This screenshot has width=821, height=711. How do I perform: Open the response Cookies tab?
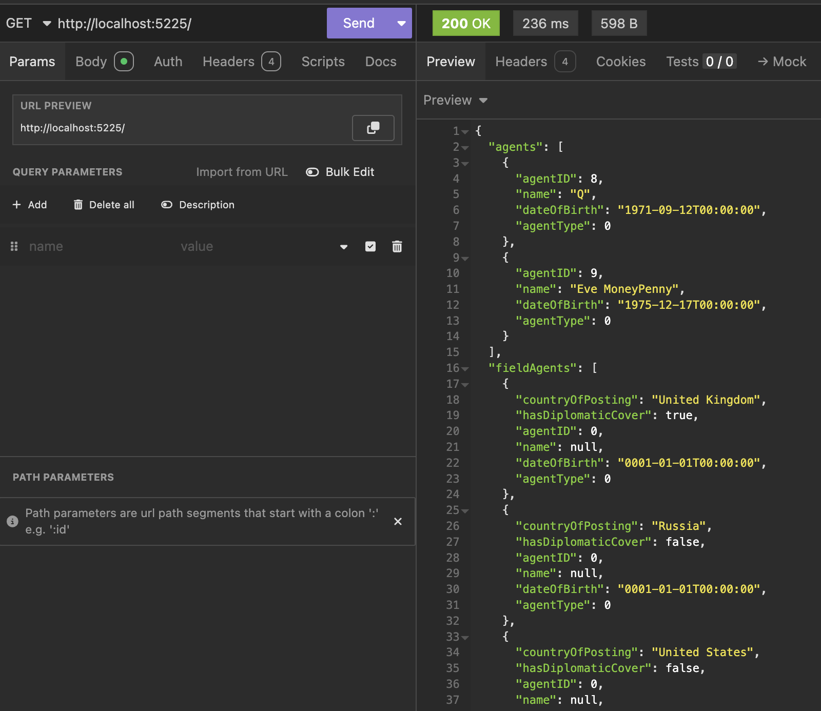coord(620,62)
